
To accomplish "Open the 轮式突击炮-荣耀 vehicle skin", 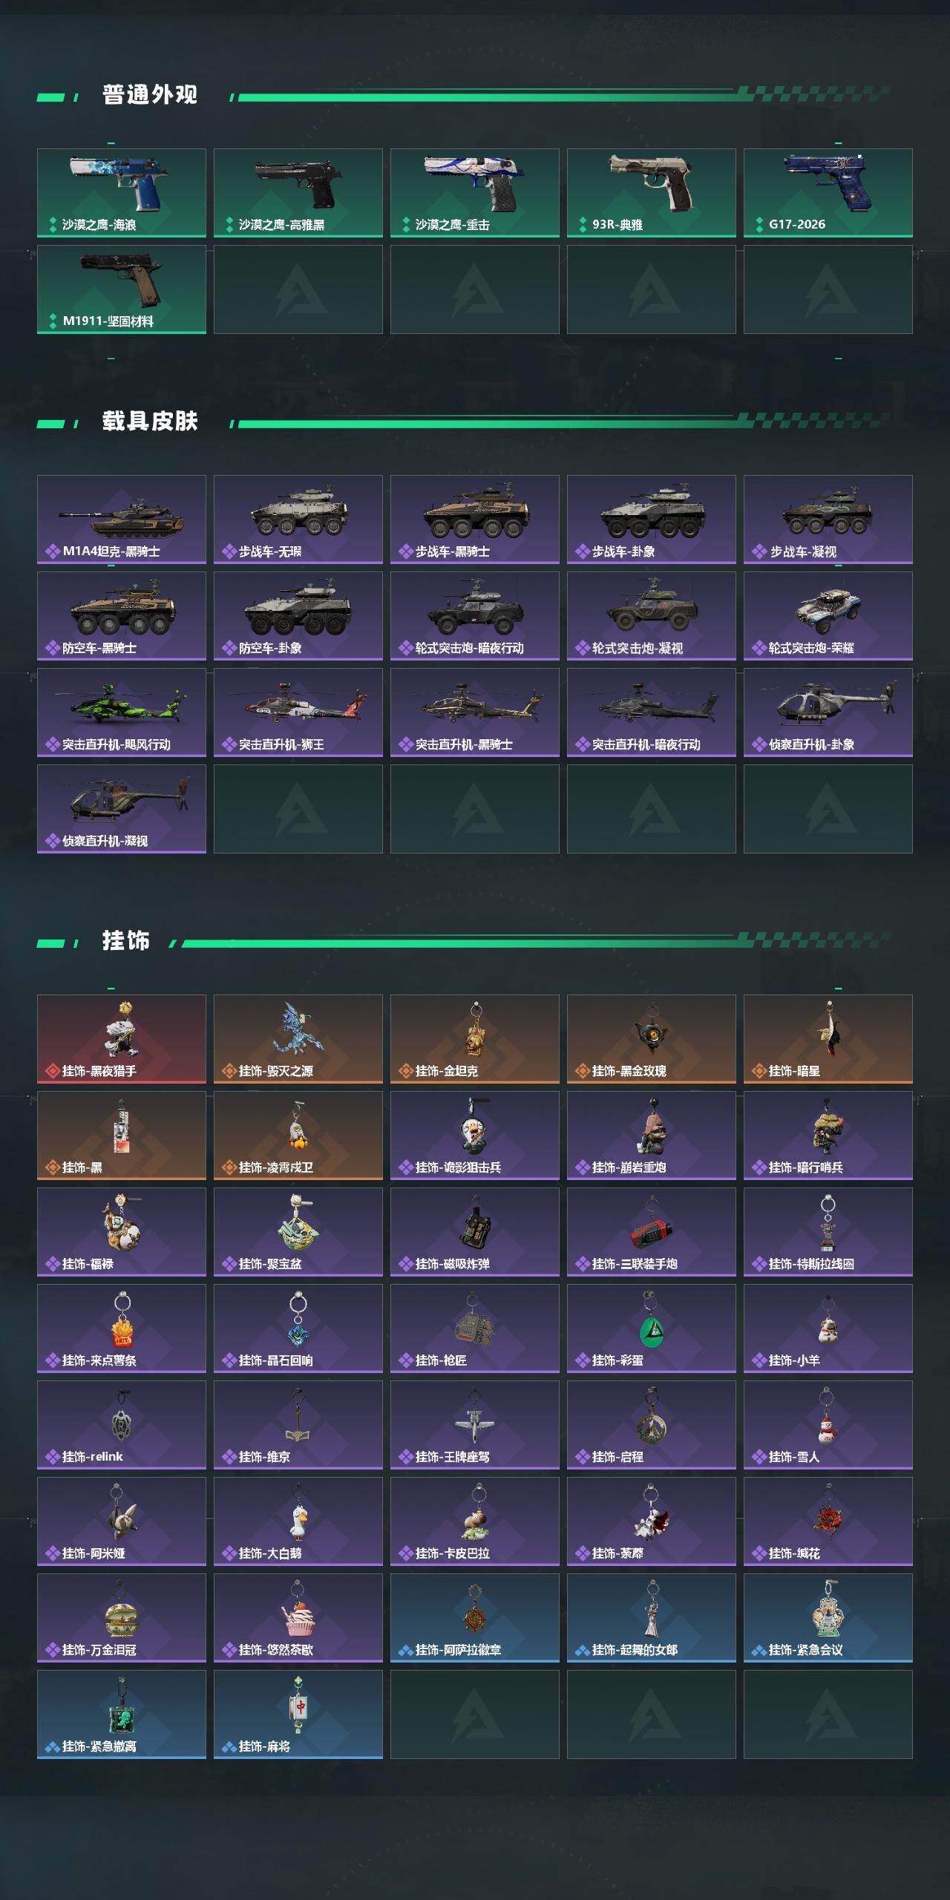I will click(x=828, y=616).
